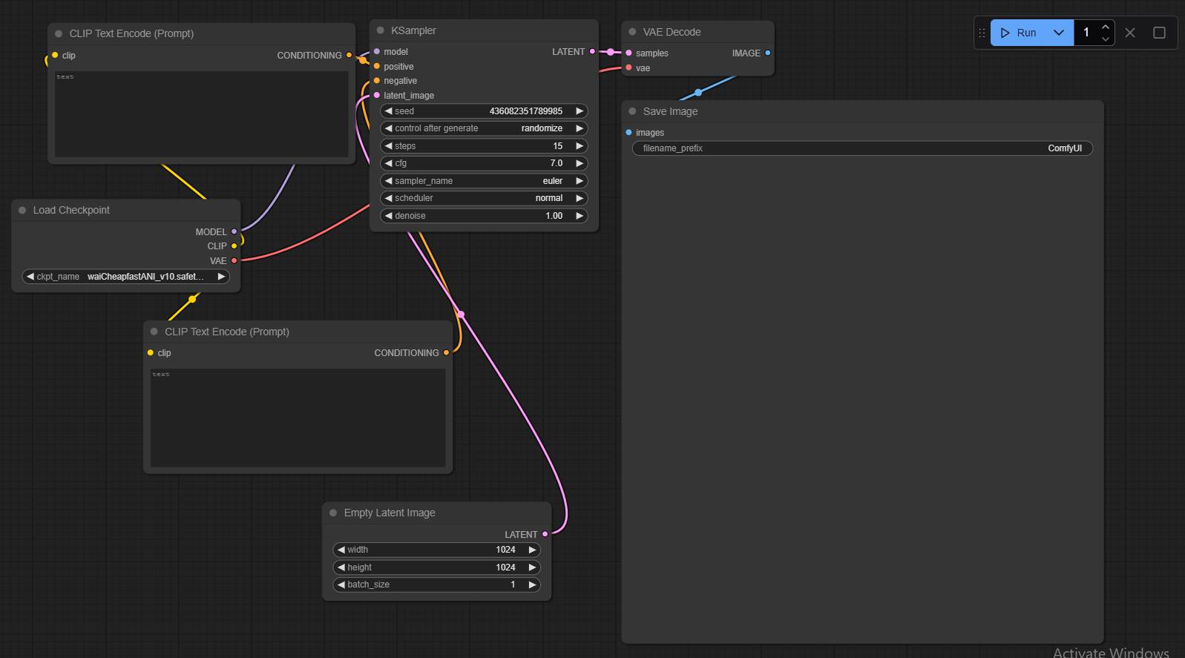This screenshot has height=658, width=1185.
Task: Click the left arrow of the seed widget
Action: [x=388, y=111]
